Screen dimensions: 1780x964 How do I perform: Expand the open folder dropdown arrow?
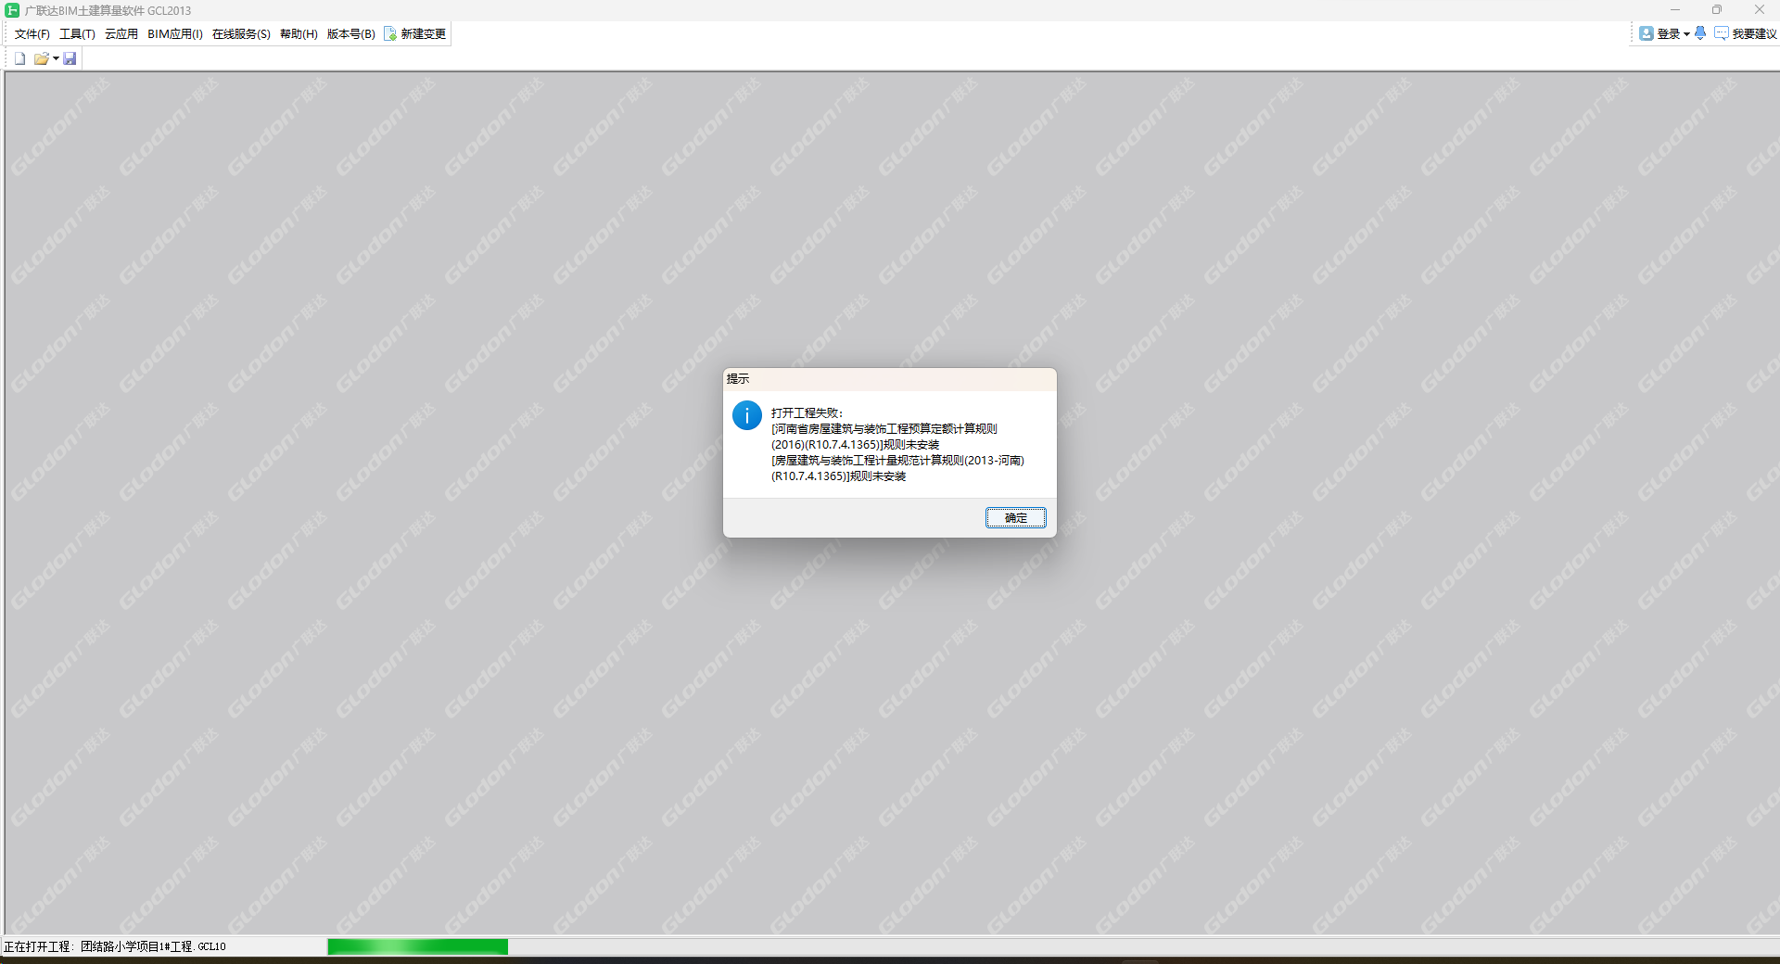coord(56,58)
